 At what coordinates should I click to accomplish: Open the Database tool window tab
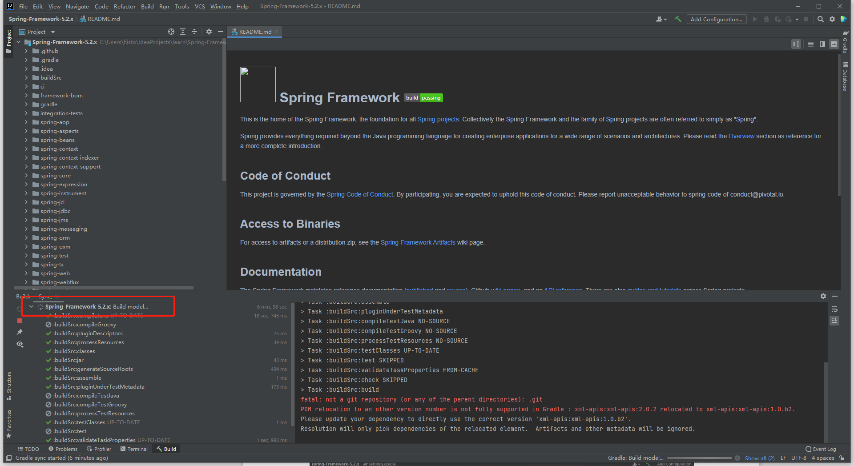[x=845, y=76]
